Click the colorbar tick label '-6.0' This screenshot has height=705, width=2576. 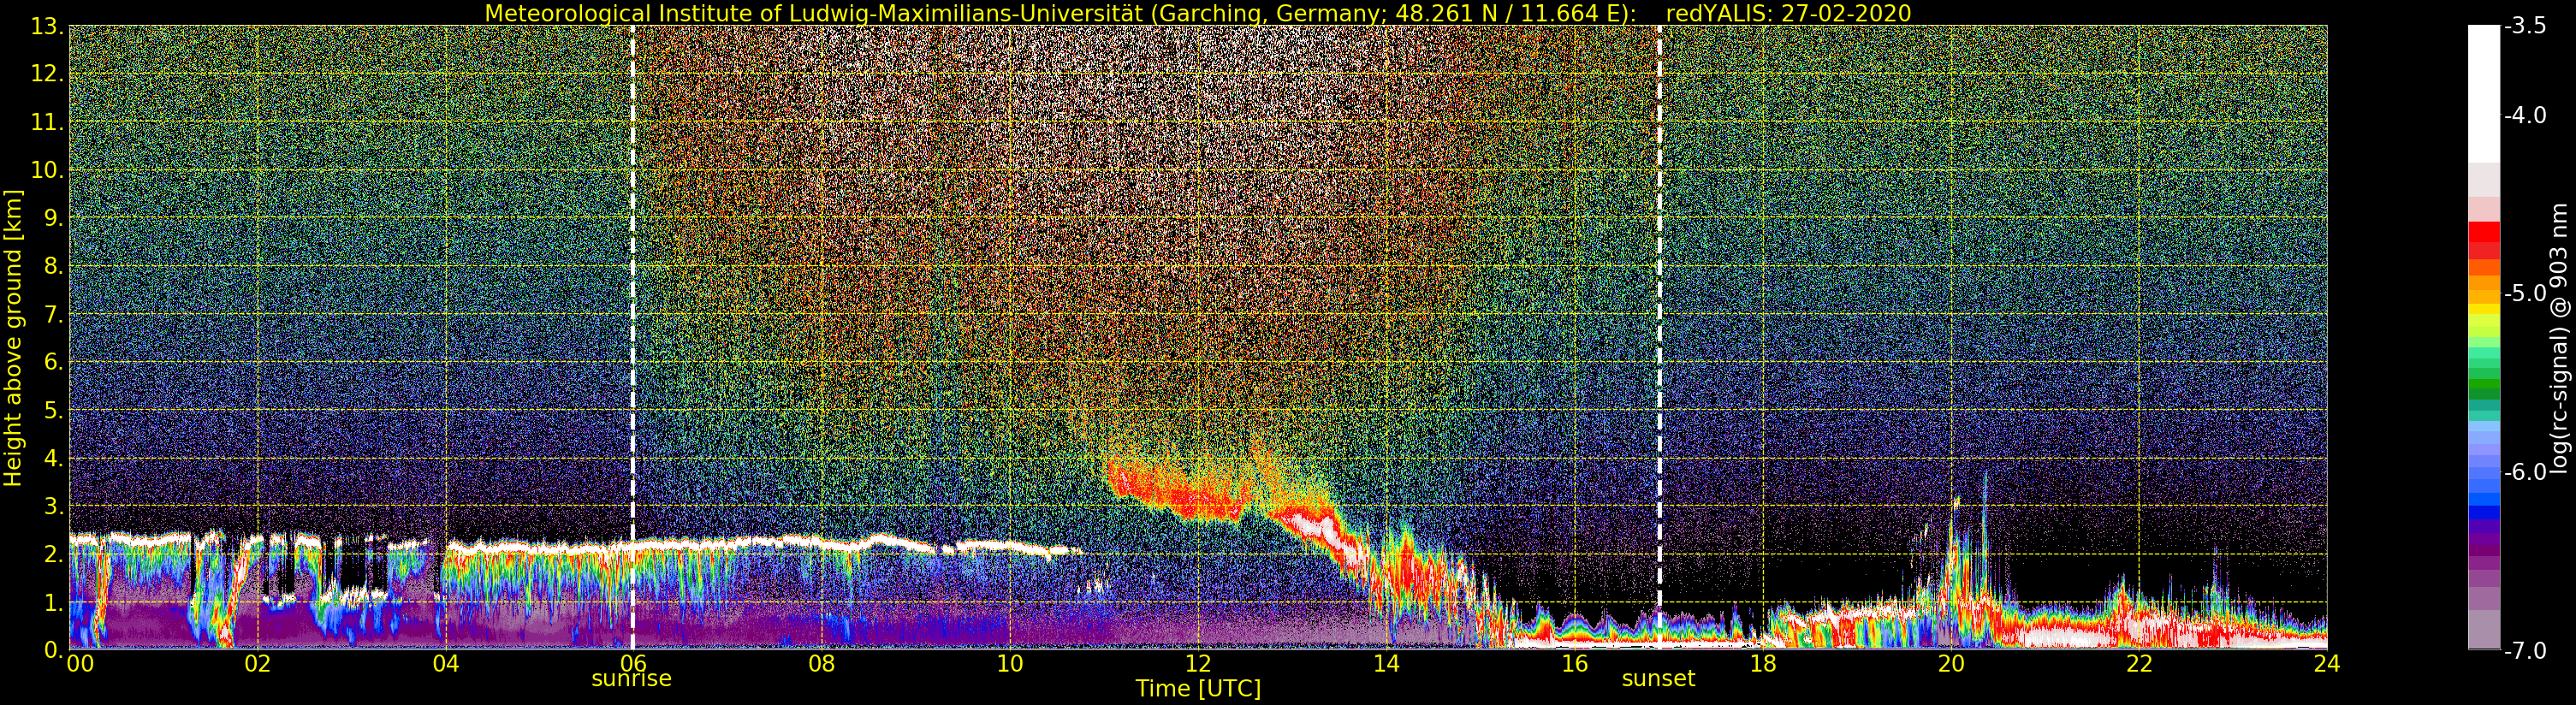coord(2525,472)
